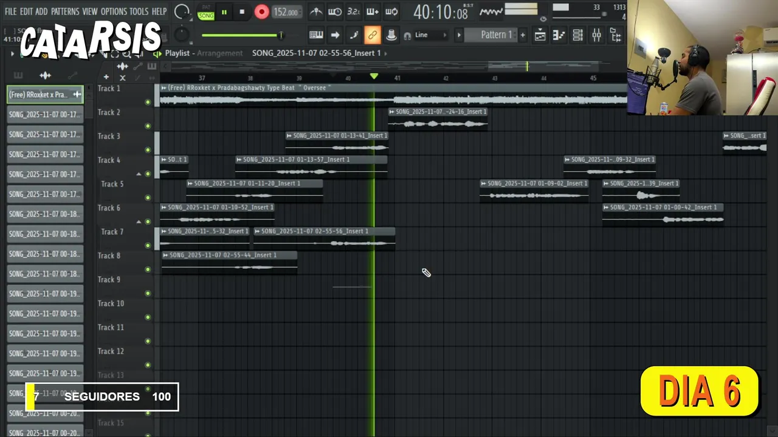Mute Track 1 green LED

coord(148,102)
